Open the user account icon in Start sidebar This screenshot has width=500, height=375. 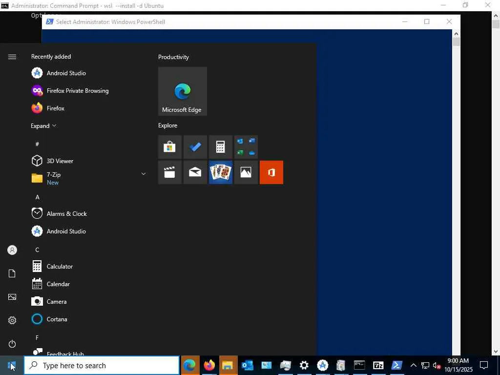click(12, 250)
